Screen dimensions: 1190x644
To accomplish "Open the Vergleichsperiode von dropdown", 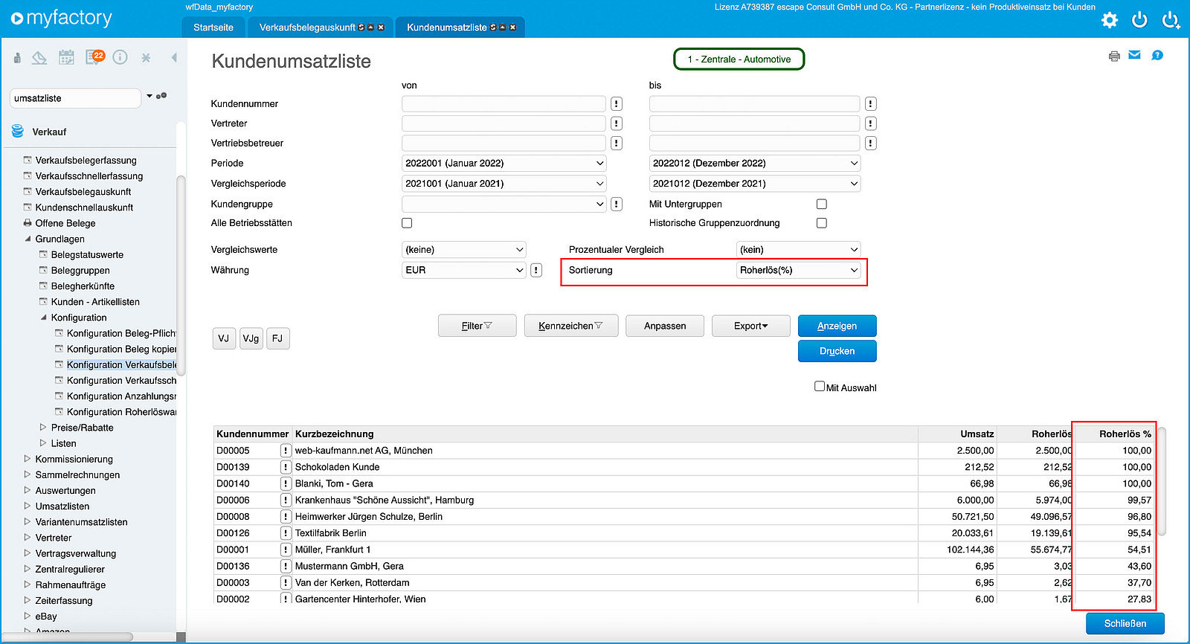I will (x=504, y=184).
